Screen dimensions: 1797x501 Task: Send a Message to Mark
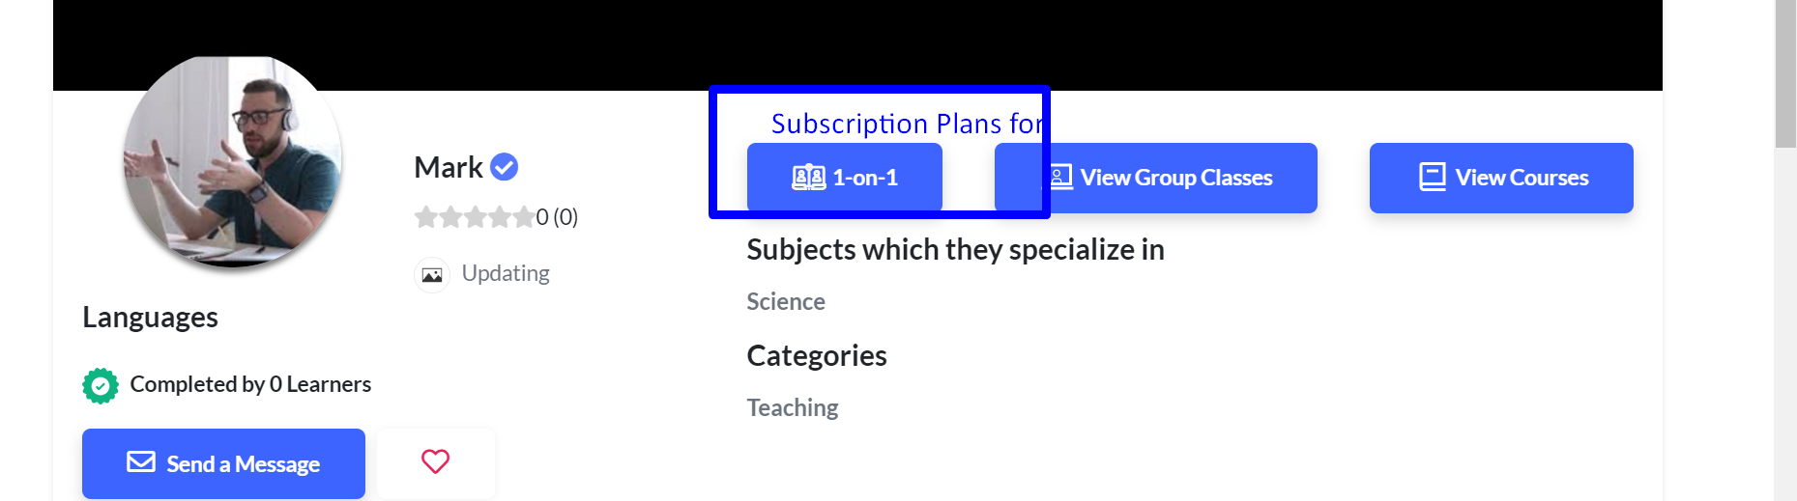pos(223,463)
